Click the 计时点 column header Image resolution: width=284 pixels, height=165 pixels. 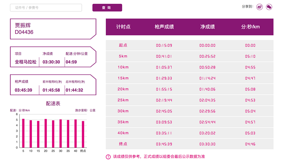pyautogui.click(x=123, y=27)
